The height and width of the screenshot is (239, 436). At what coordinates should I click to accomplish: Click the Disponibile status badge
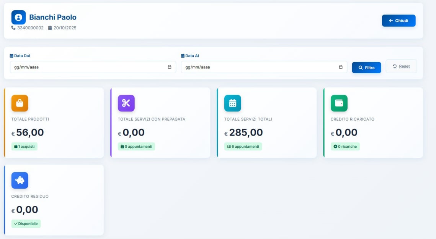tap(26, 224)
